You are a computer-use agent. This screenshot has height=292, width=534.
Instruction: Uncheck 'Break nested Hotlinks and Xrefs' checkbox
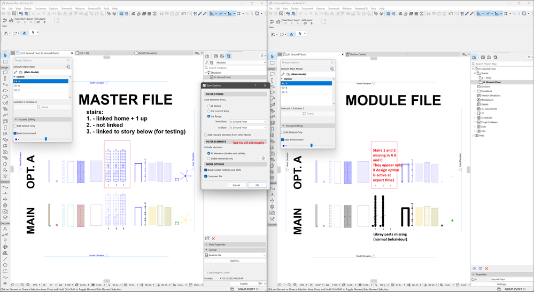[x=206, y=170]
